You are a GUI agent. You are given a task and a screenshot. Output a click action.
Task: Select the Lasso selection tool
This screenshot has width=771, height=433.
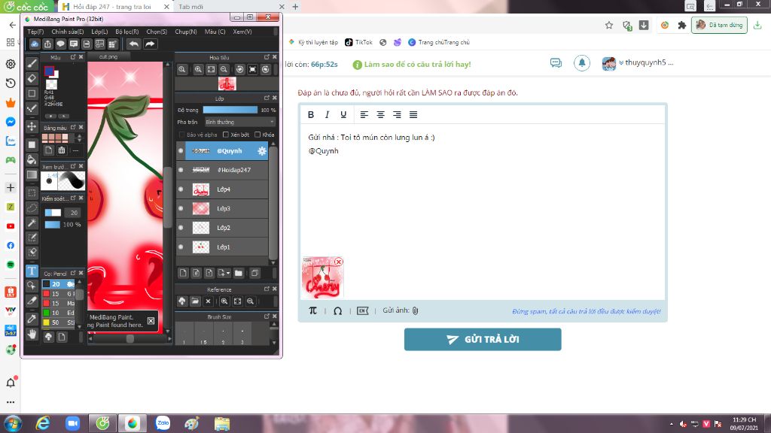click(32, 207)
